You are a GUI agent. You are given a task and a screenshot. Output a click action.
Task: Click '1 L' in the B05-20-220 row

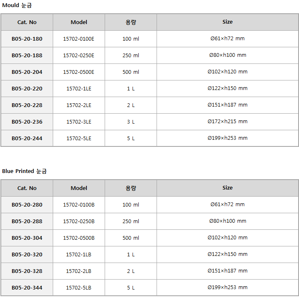point(131,89)
